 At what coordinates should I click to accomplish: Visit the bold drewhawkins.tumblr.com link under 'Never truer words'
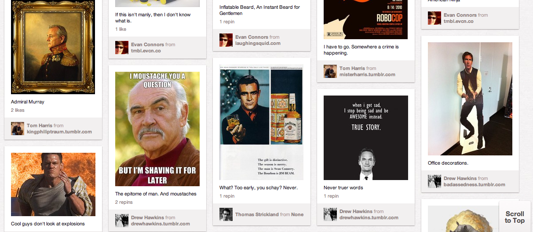click(x=369, y=217)
